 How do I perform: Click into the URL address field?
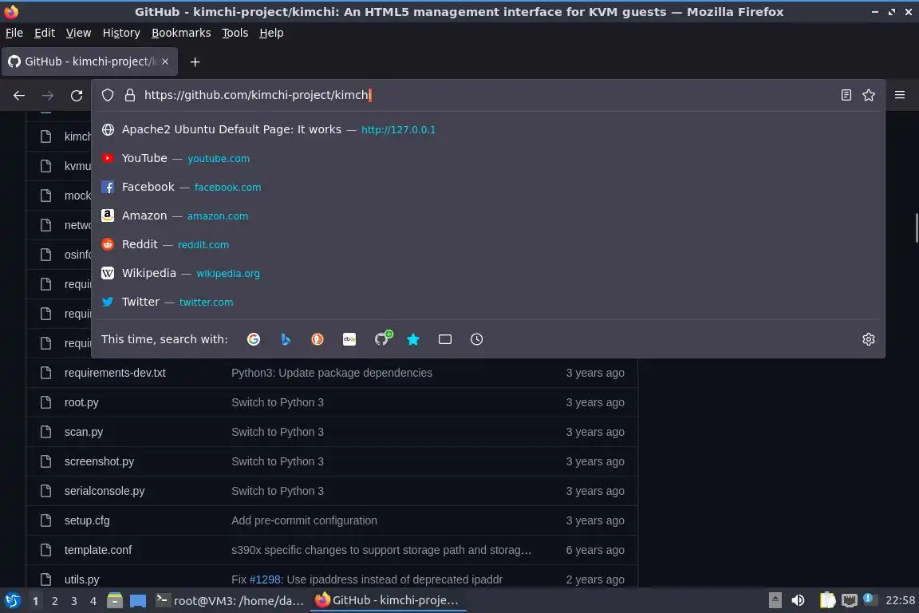point(487,95)
